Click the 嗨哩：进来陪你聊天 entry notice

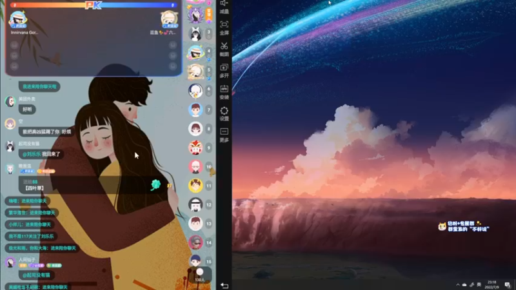coord(28,201)
